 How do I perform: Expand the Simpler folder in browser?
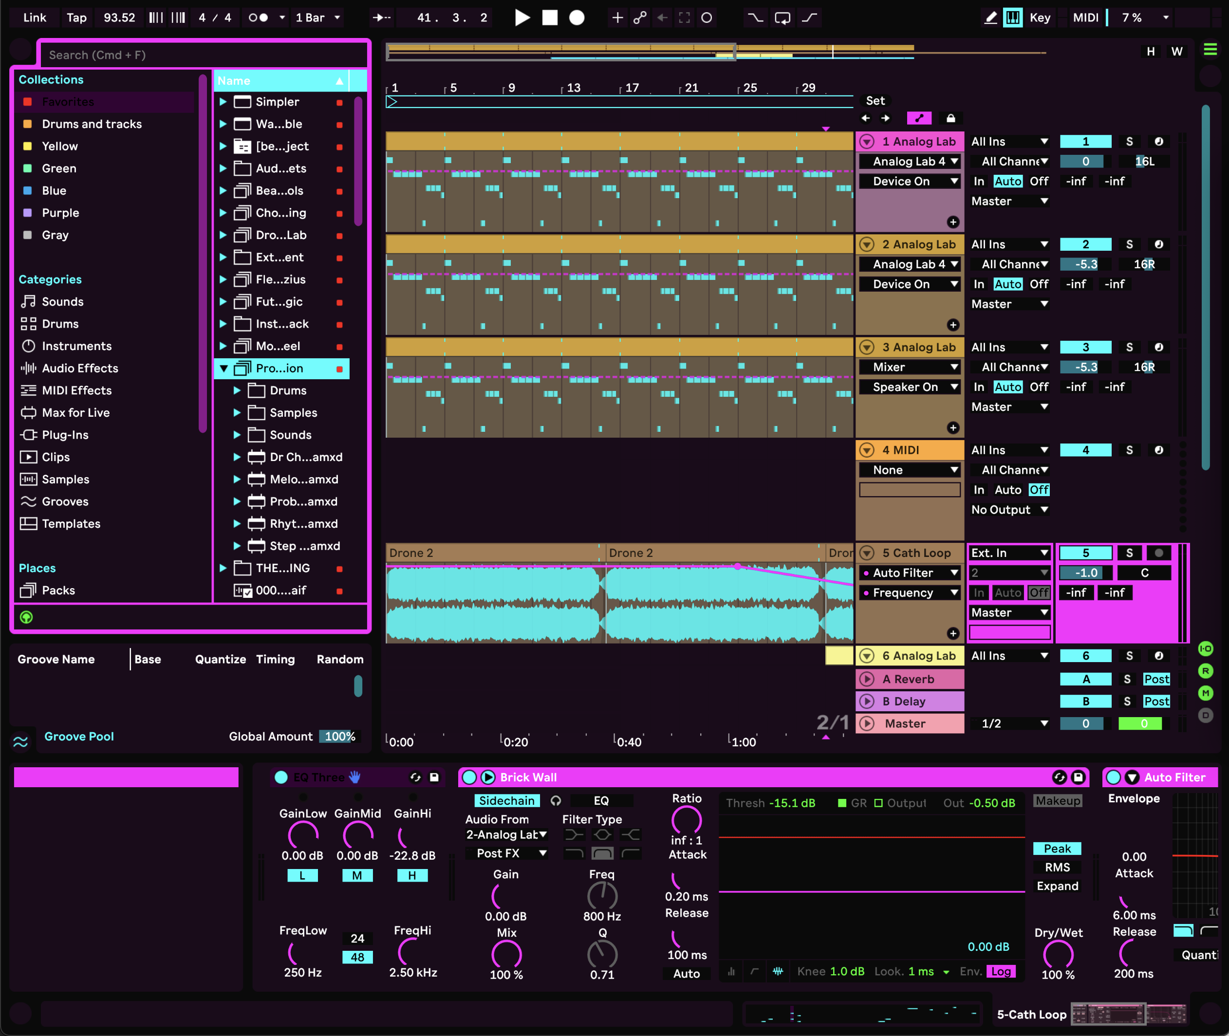pos(223,102)
